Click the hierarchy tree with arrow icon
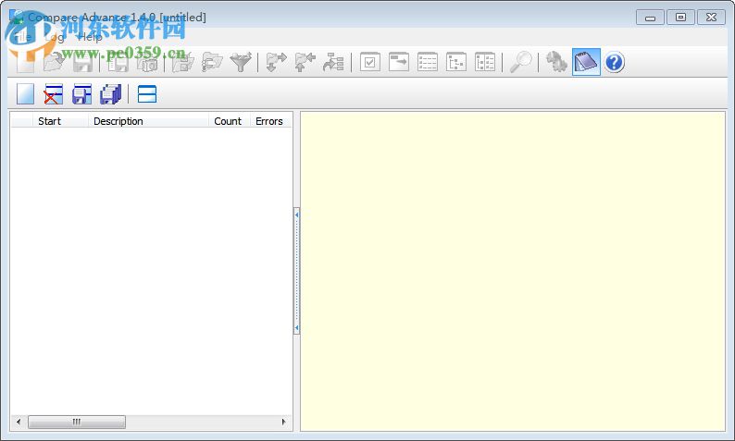The height and width of the screenshot is (441, 735). point(333,62)
